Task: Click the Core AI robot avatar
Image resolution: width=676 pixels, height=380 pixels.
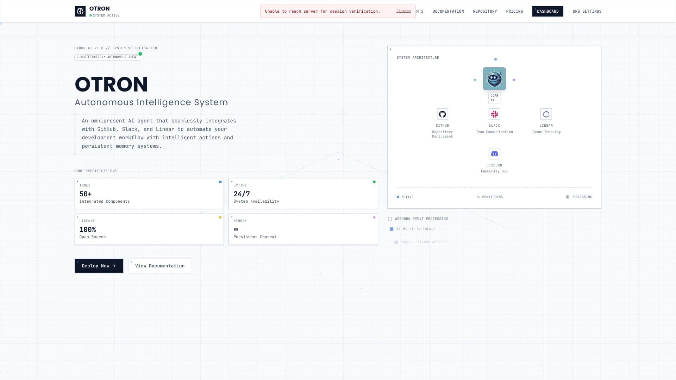Action: click(x=494, y=78)
